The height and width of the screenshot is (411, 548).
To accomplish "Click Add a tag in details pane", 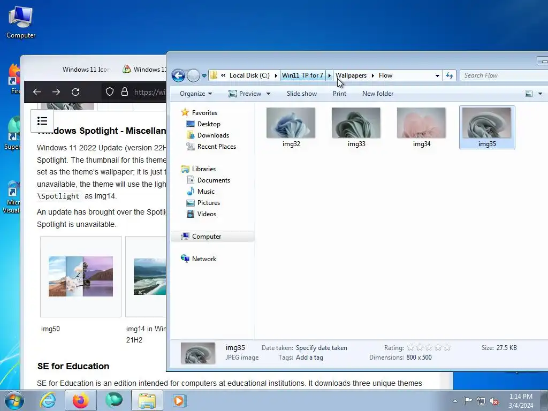I will [x=310, y=357].
